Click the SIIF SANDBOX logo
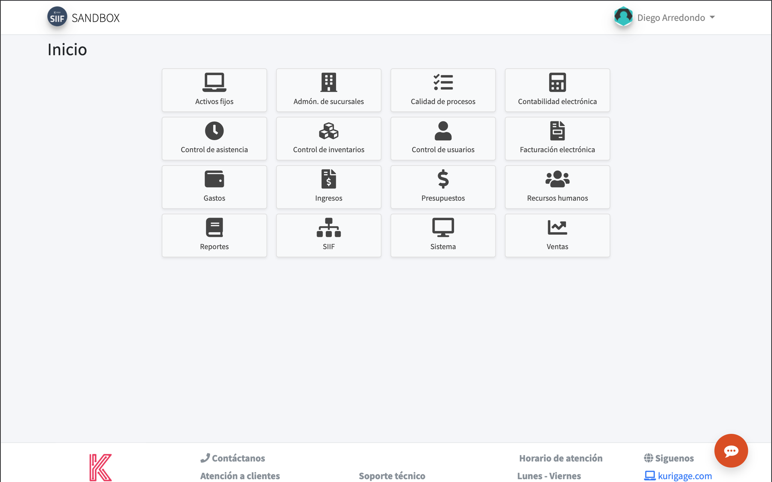The image size is (772, 482). [84, 18]
